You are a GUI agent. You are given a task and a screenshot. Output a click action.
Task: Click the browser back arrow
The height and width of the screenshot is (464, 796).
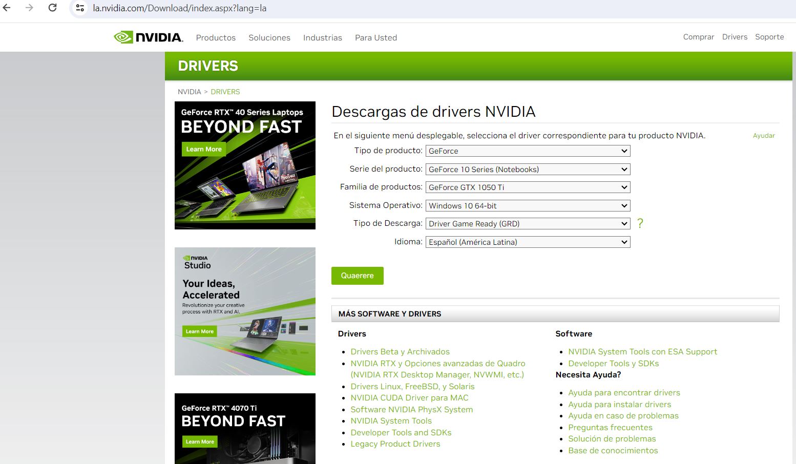pos(7,8)
